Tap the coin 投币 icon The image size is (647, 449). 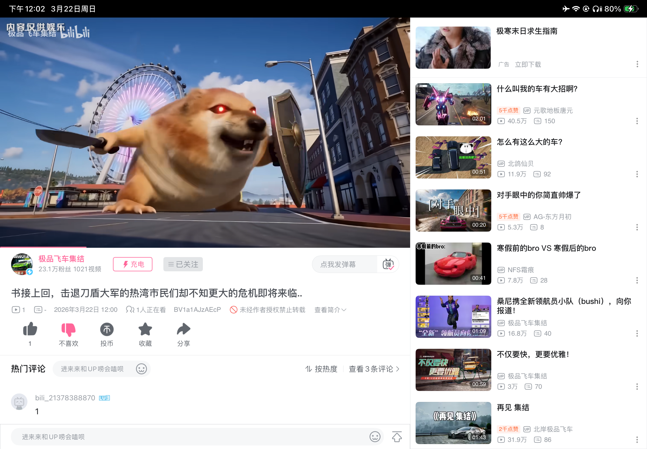click(x=107, y=329)
